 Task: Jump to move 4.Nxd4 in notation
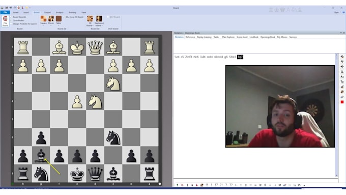[218, 57]
